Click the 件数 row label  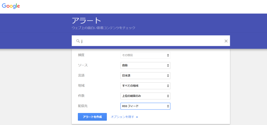81,96
